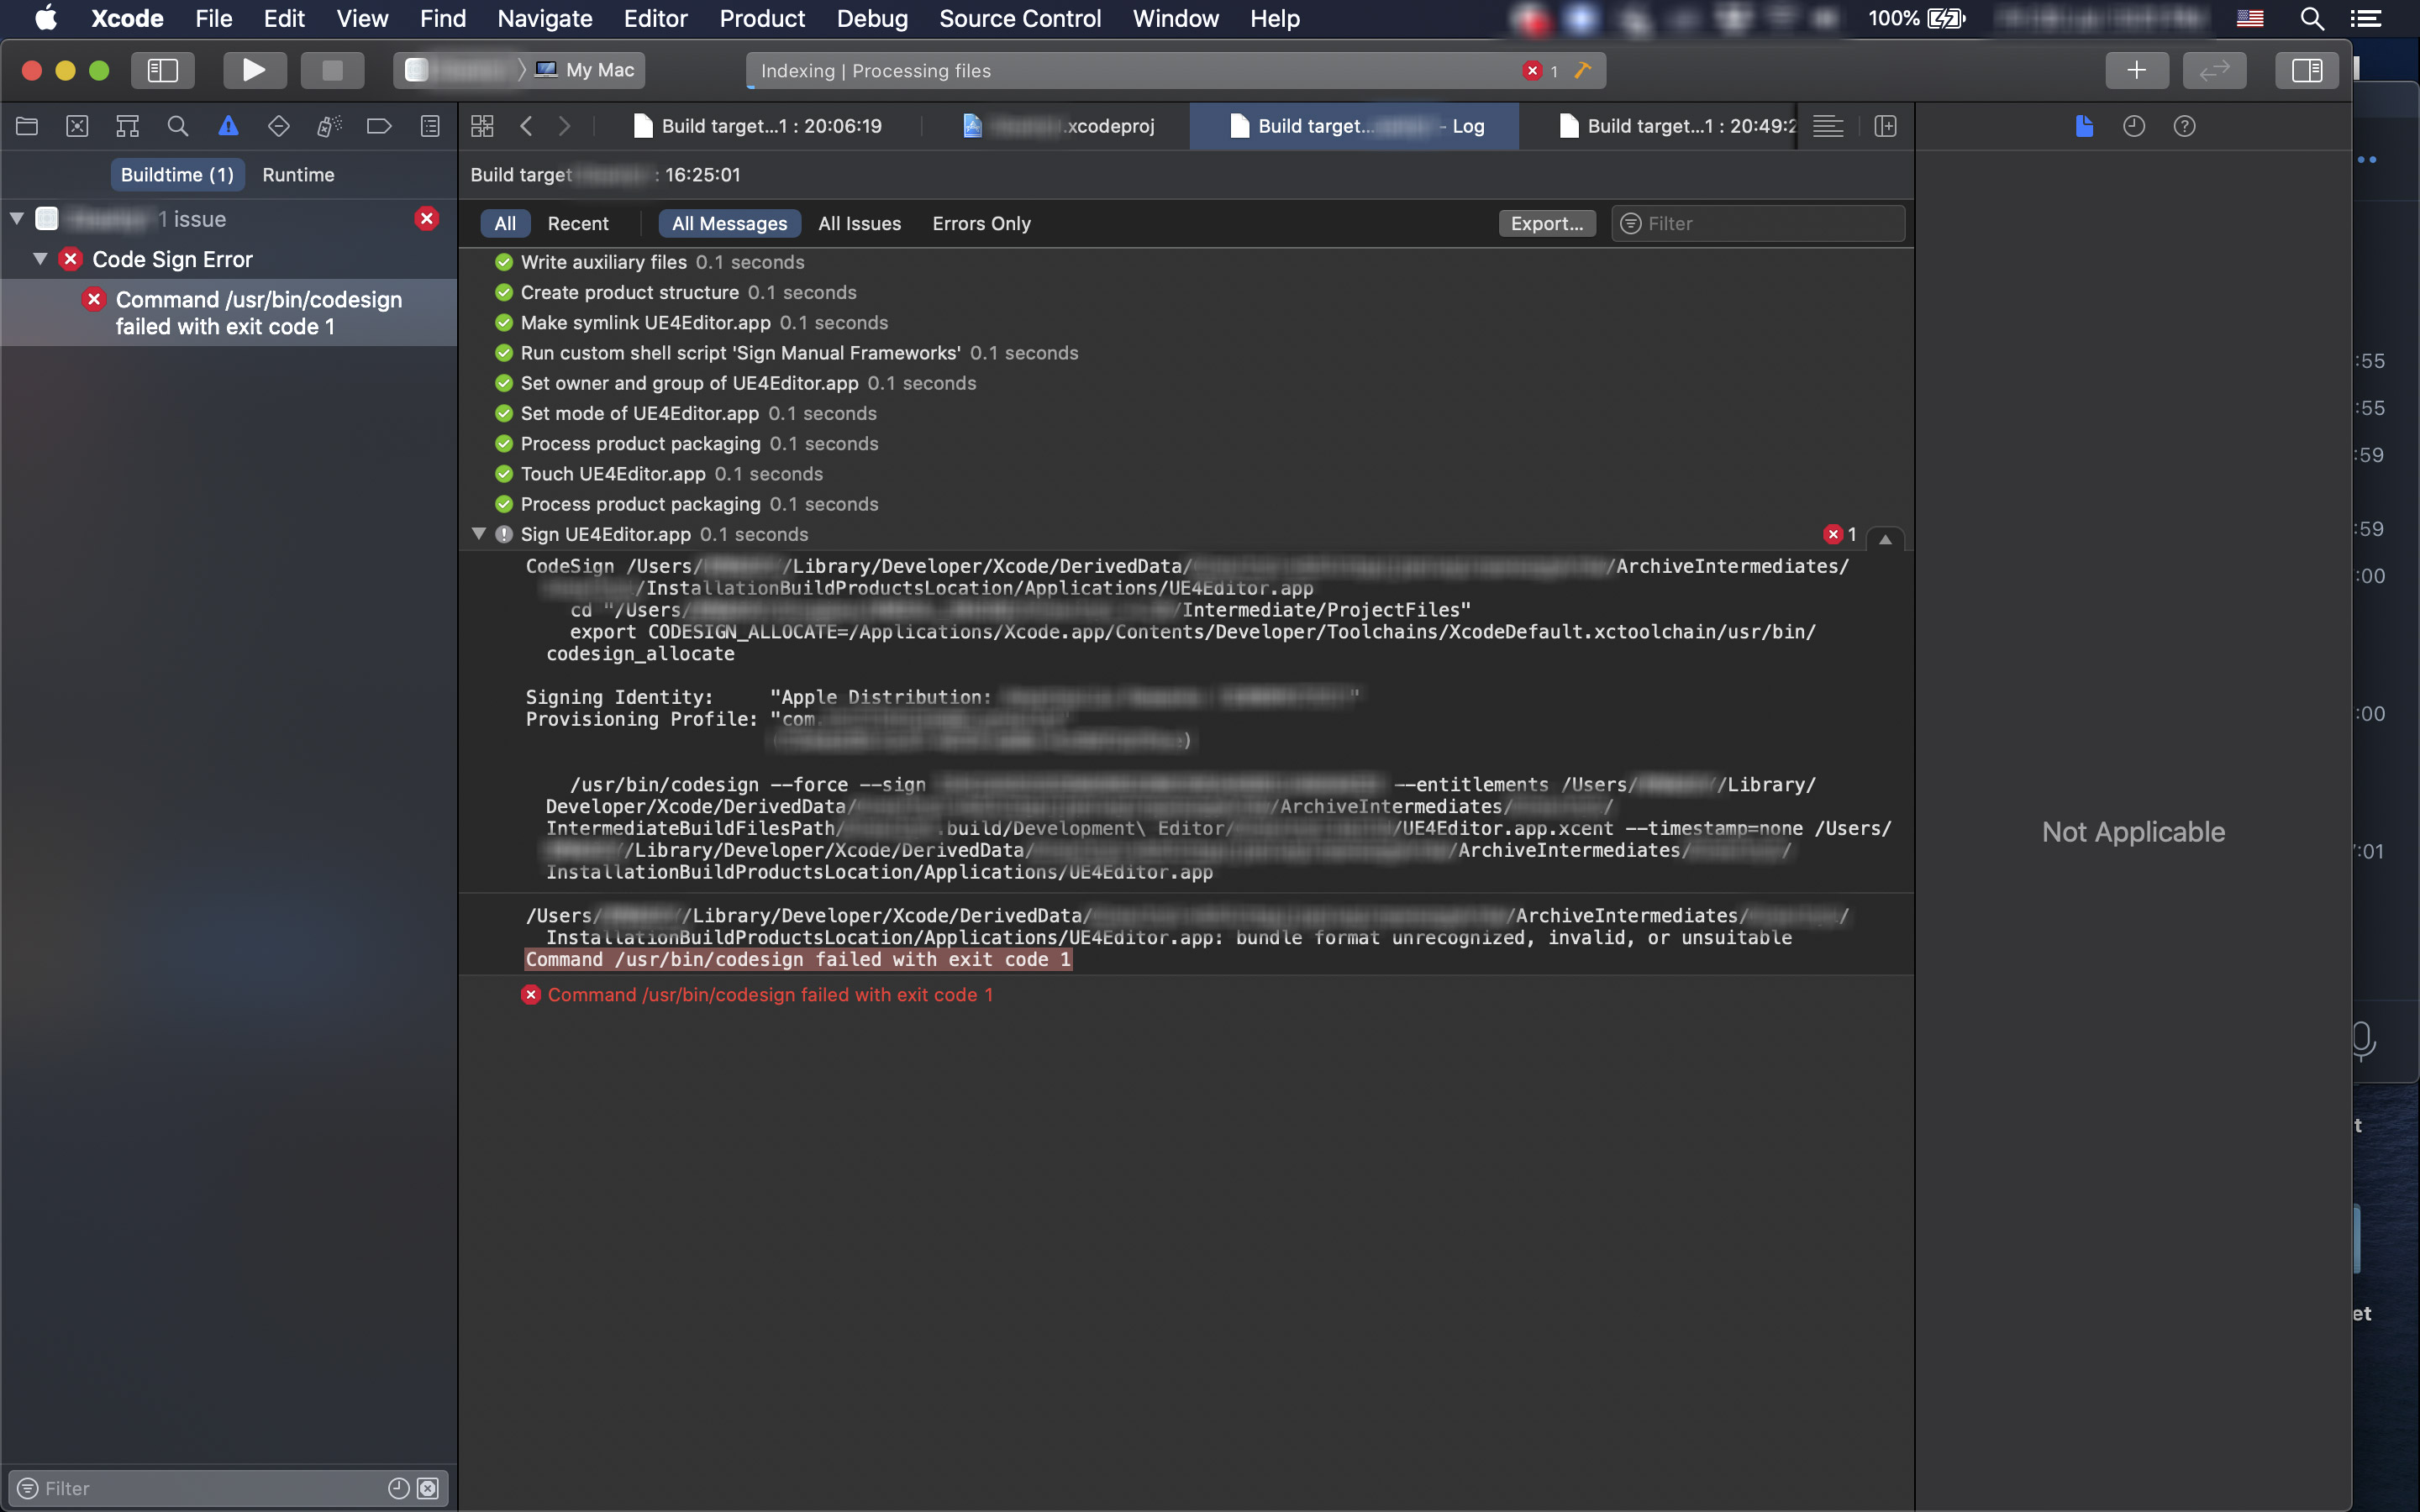Show the Test navigator diamond icon
This screenshot has height=1512, width=2420.
(x=279, y=126)
